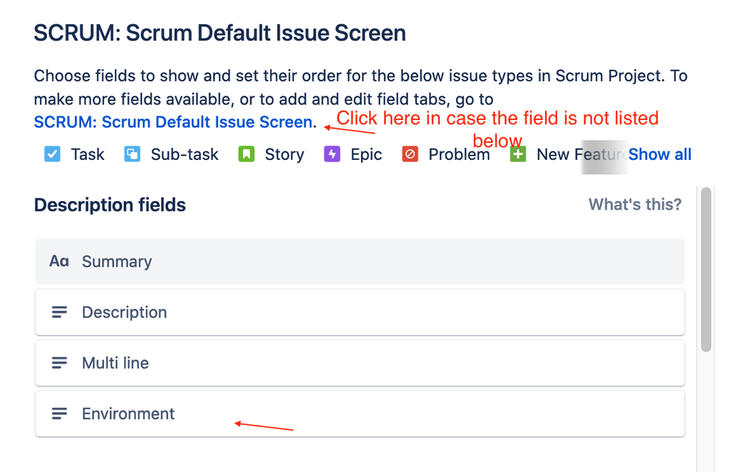Viewport: 736px width, 472px height.
Task: Open the What's this? help link
Action: pyautogui.click(x=634, y=205)
